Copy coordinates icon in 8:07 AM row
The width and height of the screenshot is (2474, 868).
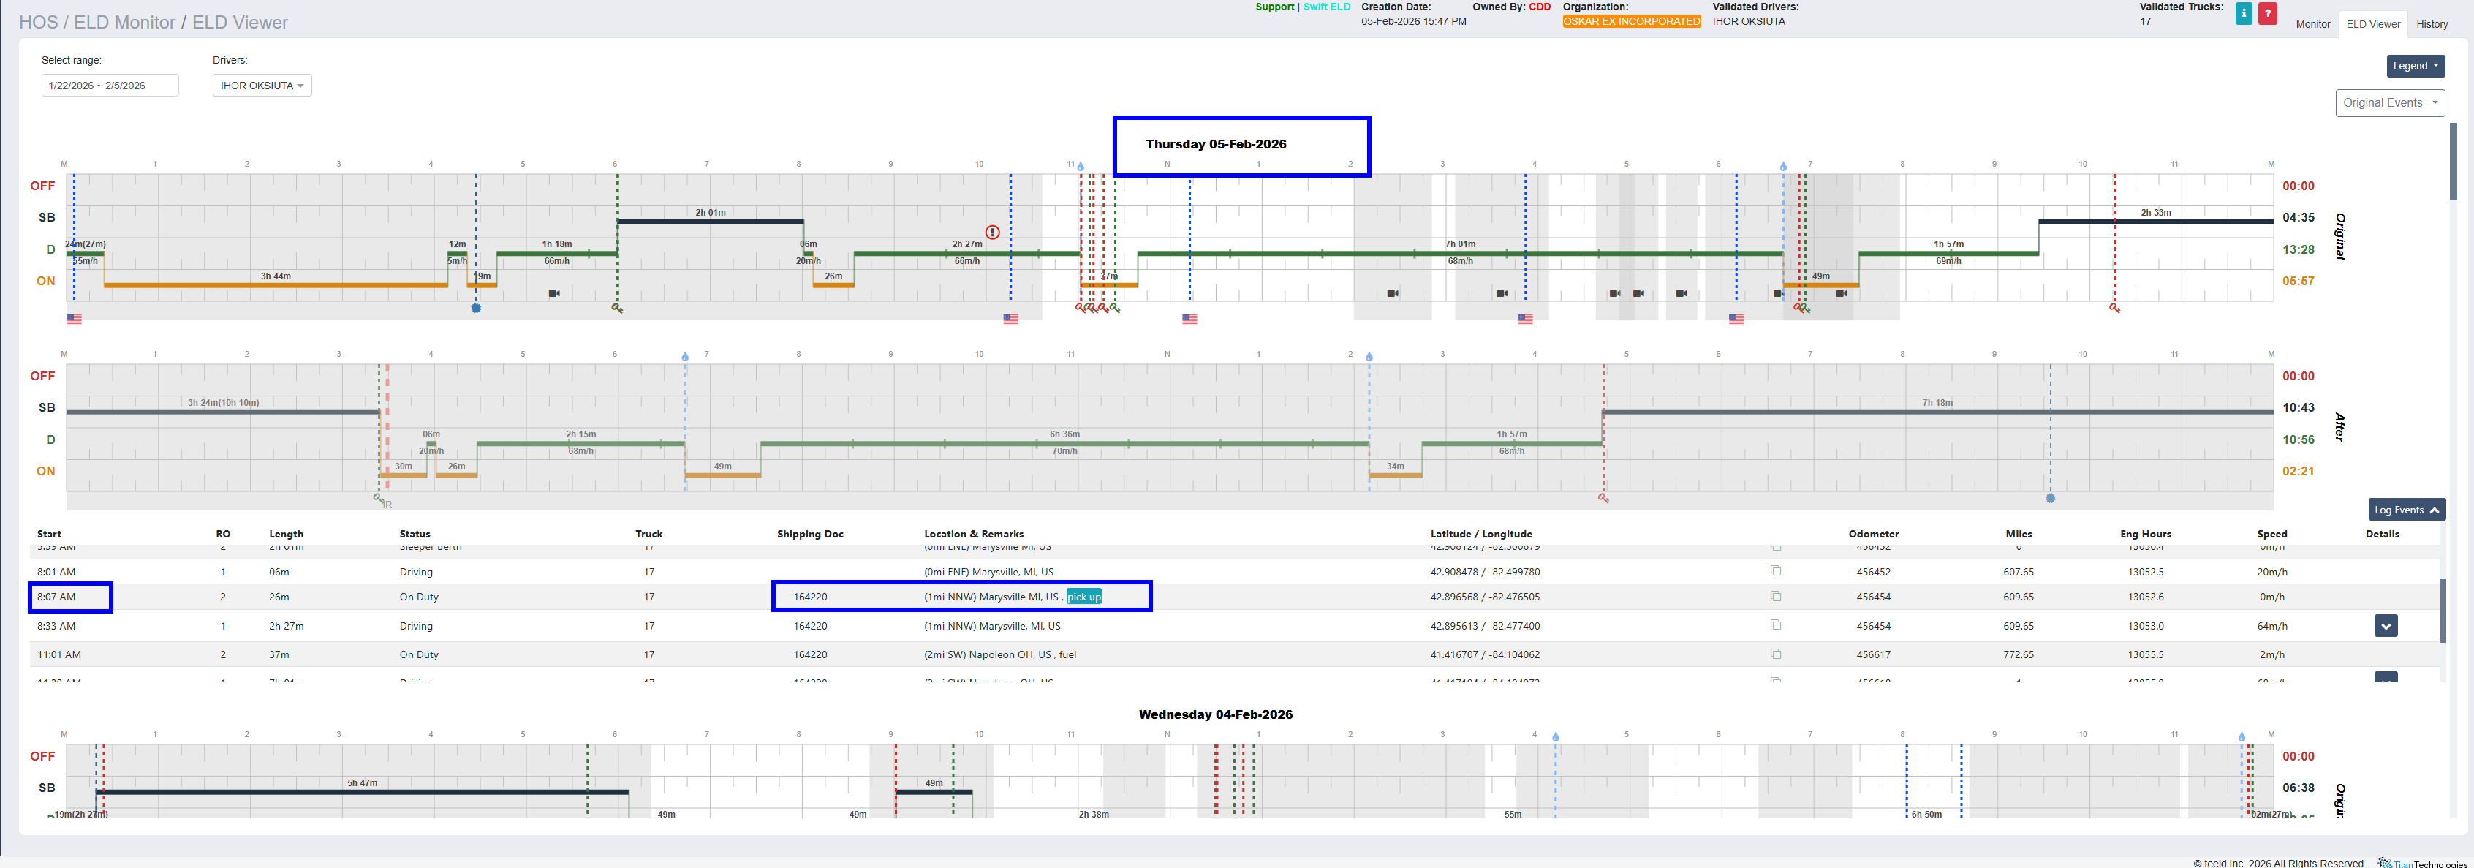pyautogui.click(x=1776, y=596)
